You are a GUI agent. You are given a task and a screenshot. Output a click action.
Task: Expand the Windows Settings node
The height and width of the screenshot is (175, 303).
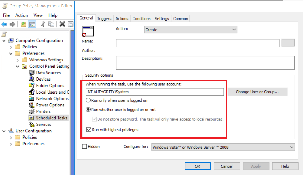click(18, 60)
